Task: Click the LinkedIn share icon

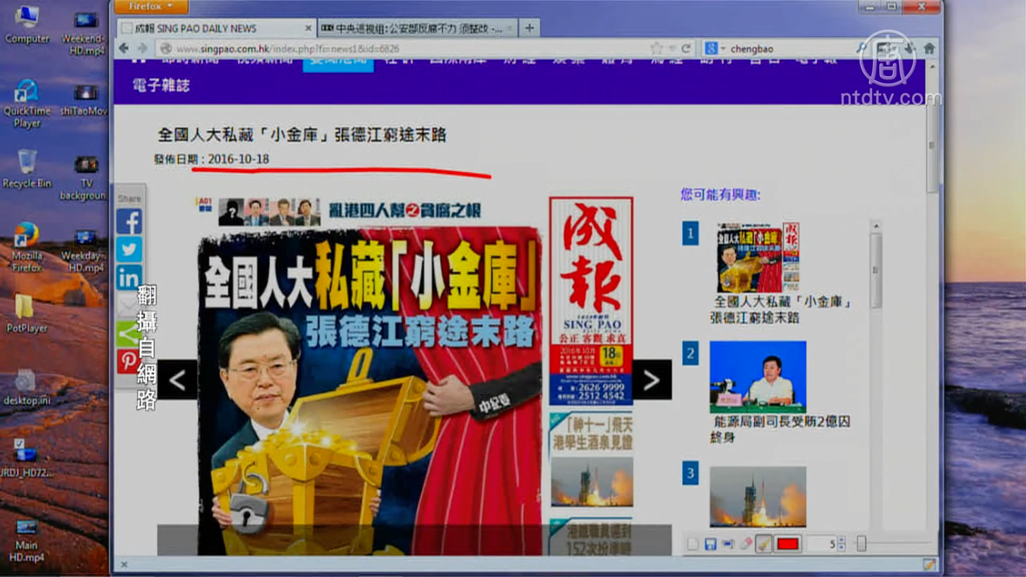Action: pos(129,278)
